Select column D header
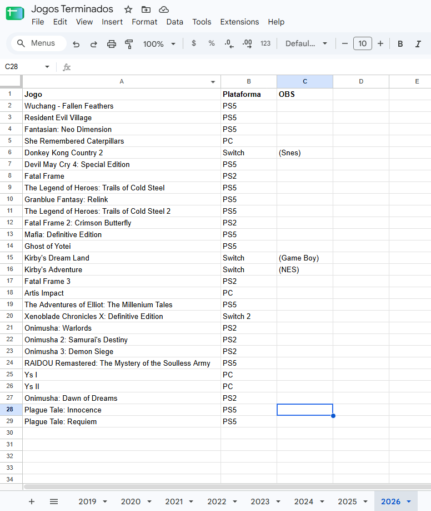 [x=361, y=81]
